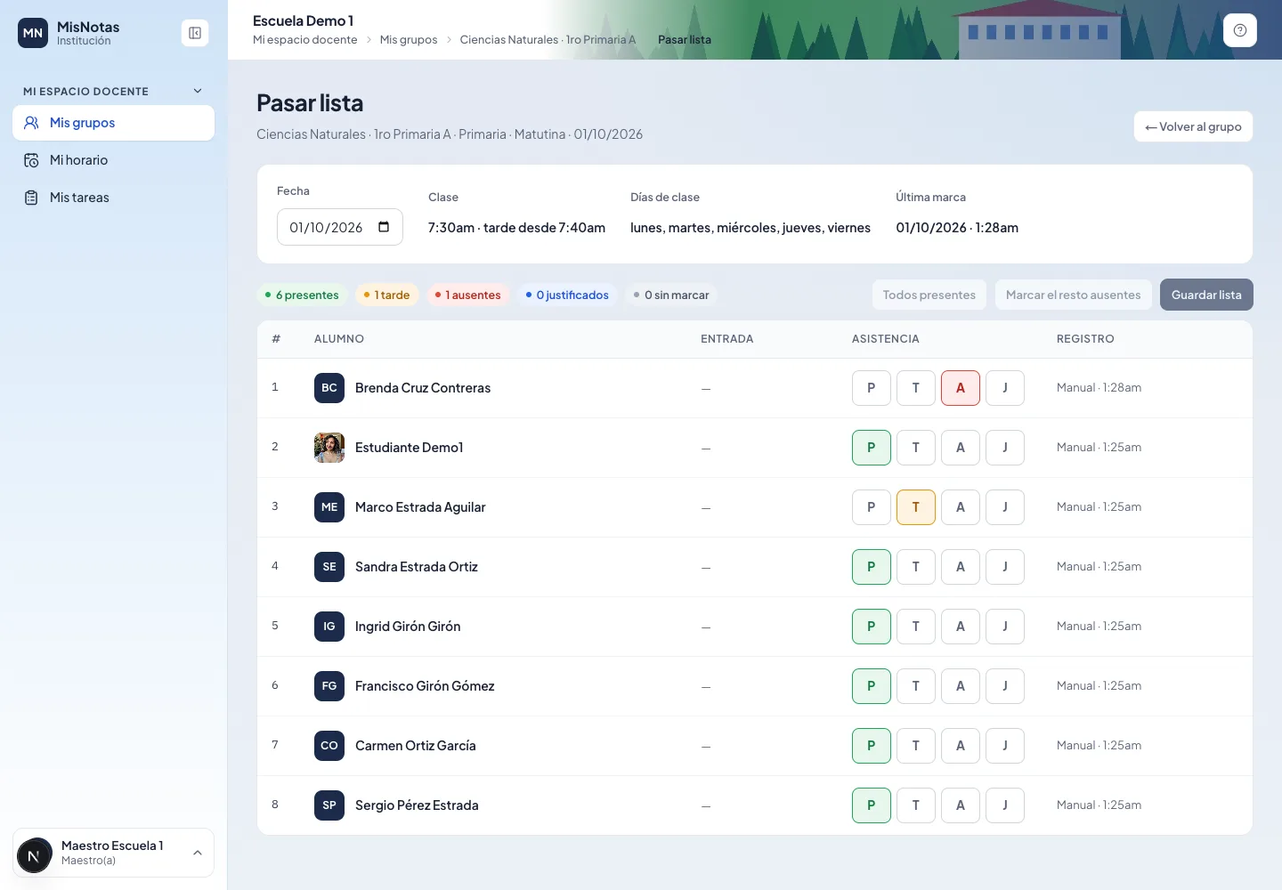Click the Guardar lista button
This screenshot has height=890, width=1282.
tap(1206, 295)
